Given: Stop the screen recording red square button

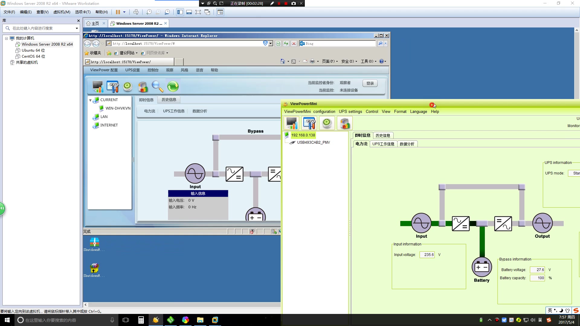Looking at the screenshot, I should [286, 3].
